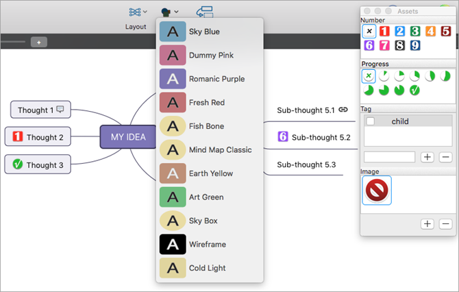Select number 1 icon in Assets
Viewport: 459px width, 292px height.
384,31
